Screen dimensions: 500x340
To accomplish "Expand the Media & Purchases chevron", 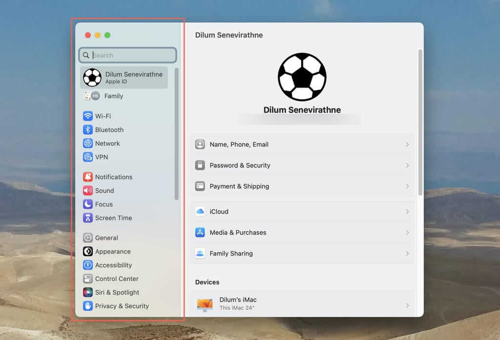I will [408, 233].
